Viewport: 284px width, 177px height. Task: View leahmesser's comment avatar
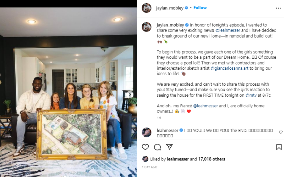click(x=147, y=132)
